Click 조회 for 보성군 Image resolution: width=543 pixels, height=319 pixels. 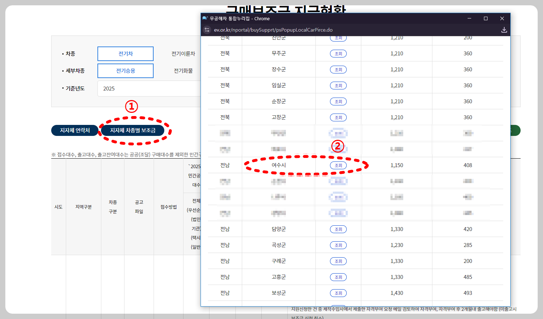[x=338, y=293]
